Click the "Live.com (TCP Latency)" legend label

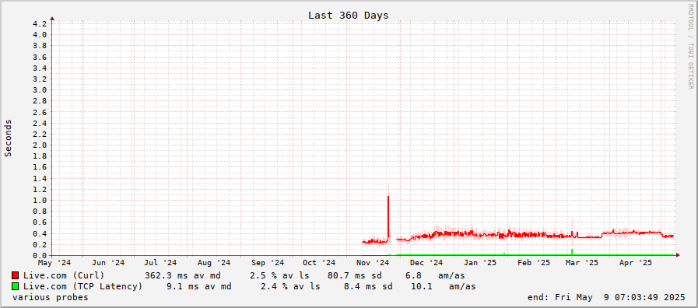click(82, 287)
